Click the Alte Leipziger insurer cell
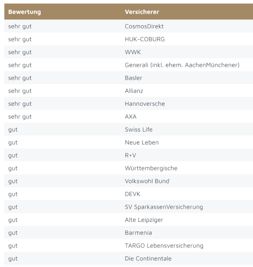253x267 pixels. pos(143,220)
